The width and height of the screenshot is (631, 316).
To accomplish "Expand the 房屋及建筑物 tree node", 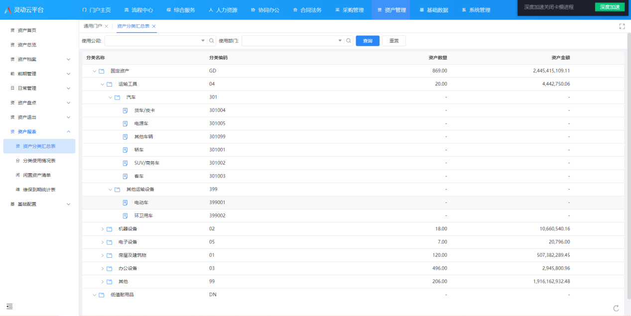I will tap(103, 255).
